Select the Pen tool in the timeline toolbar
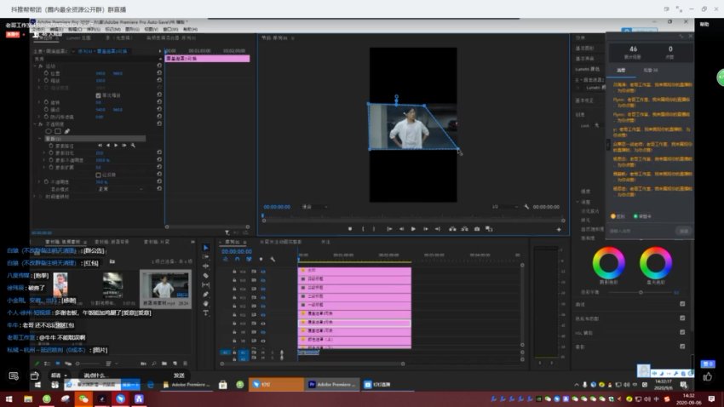Screen dimensions: 724x407 click(206, 294)
